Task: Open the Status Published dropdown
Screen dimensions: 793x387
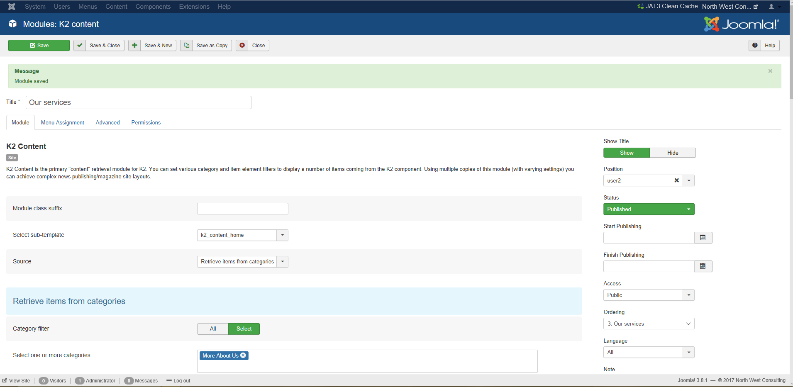Action: pos(649,209)
